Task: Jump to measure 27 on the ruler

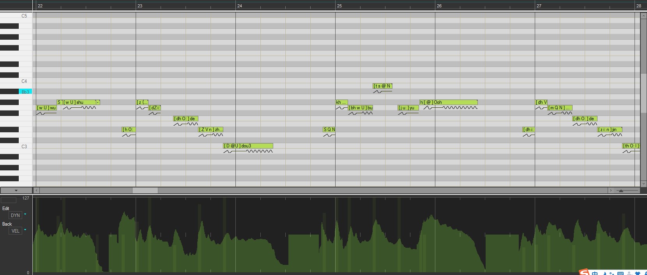Action: click(x=539, y=6)
